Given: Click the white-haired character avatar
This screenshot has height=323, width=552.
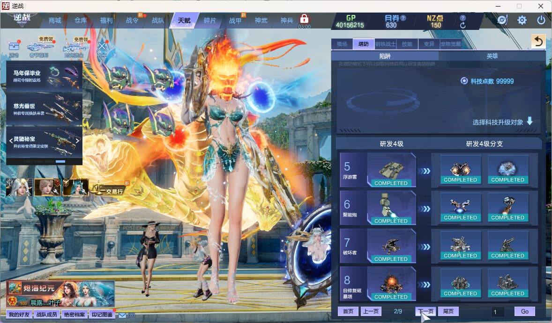Looking at the screenshot, I should (x=19, y=187).
